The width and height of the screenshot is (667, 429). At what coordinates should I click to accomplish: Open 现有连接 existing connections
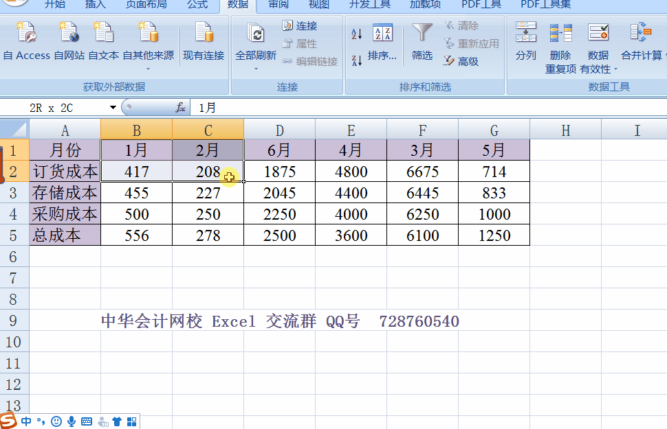point(204,41)
